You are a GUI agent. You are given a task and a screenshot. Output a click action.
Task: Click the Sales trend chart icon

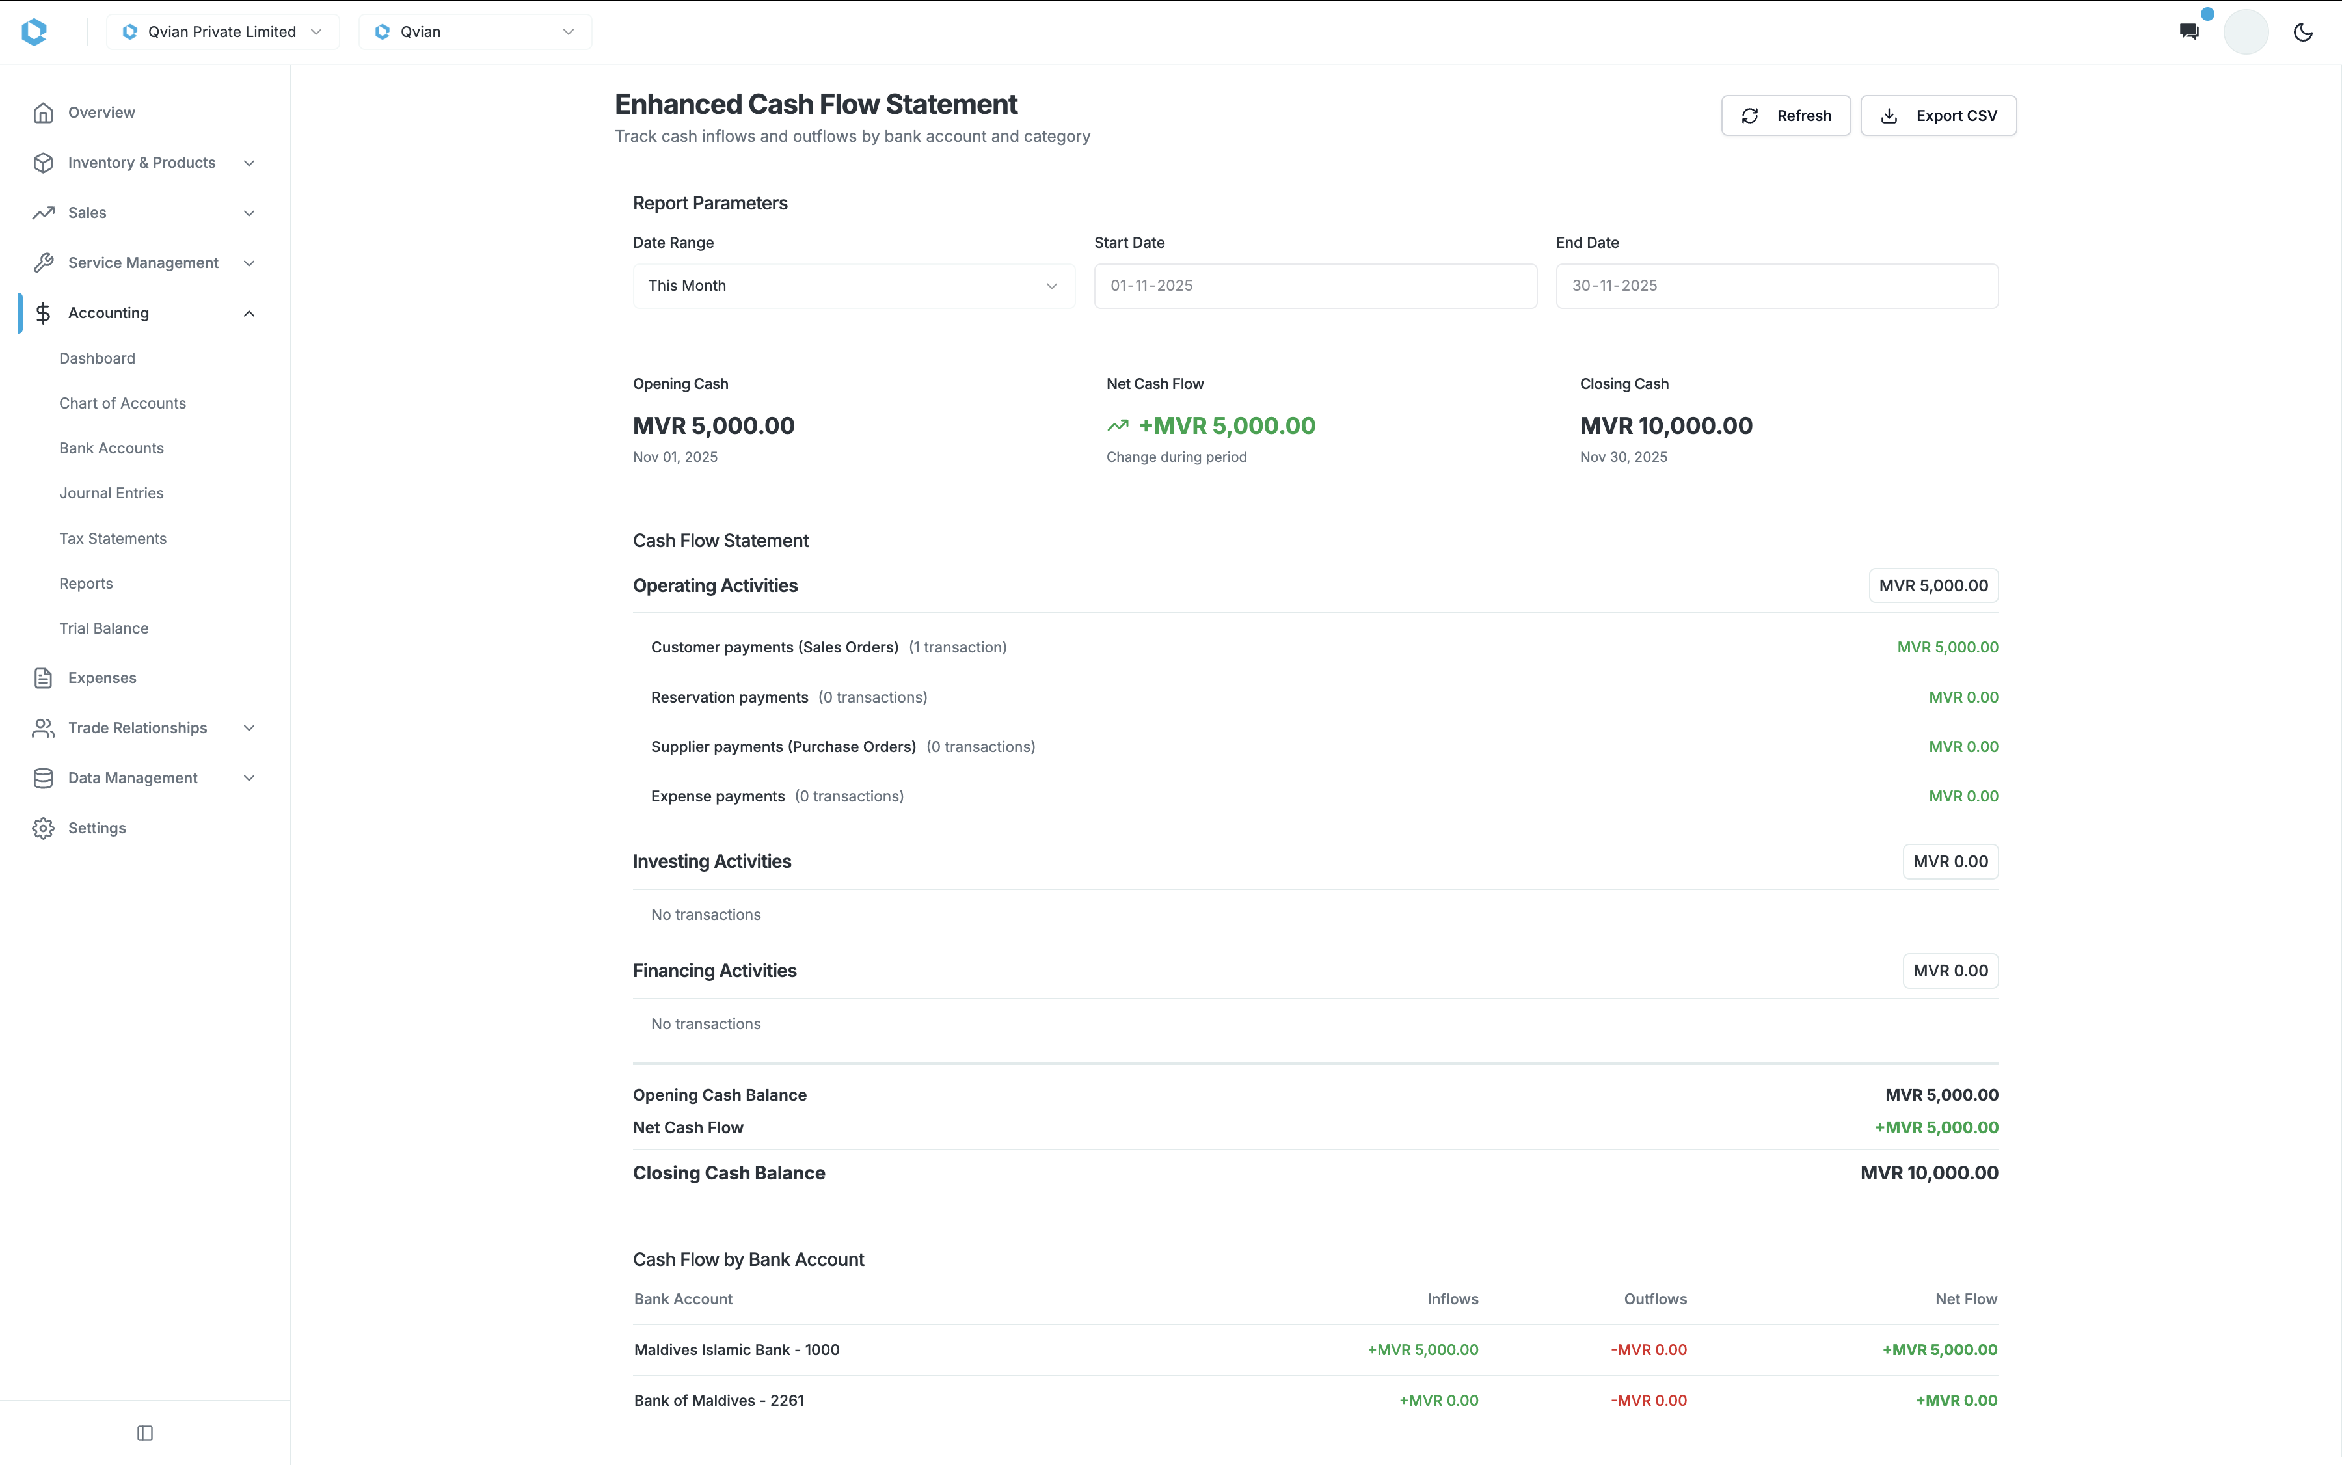(43, 212)
